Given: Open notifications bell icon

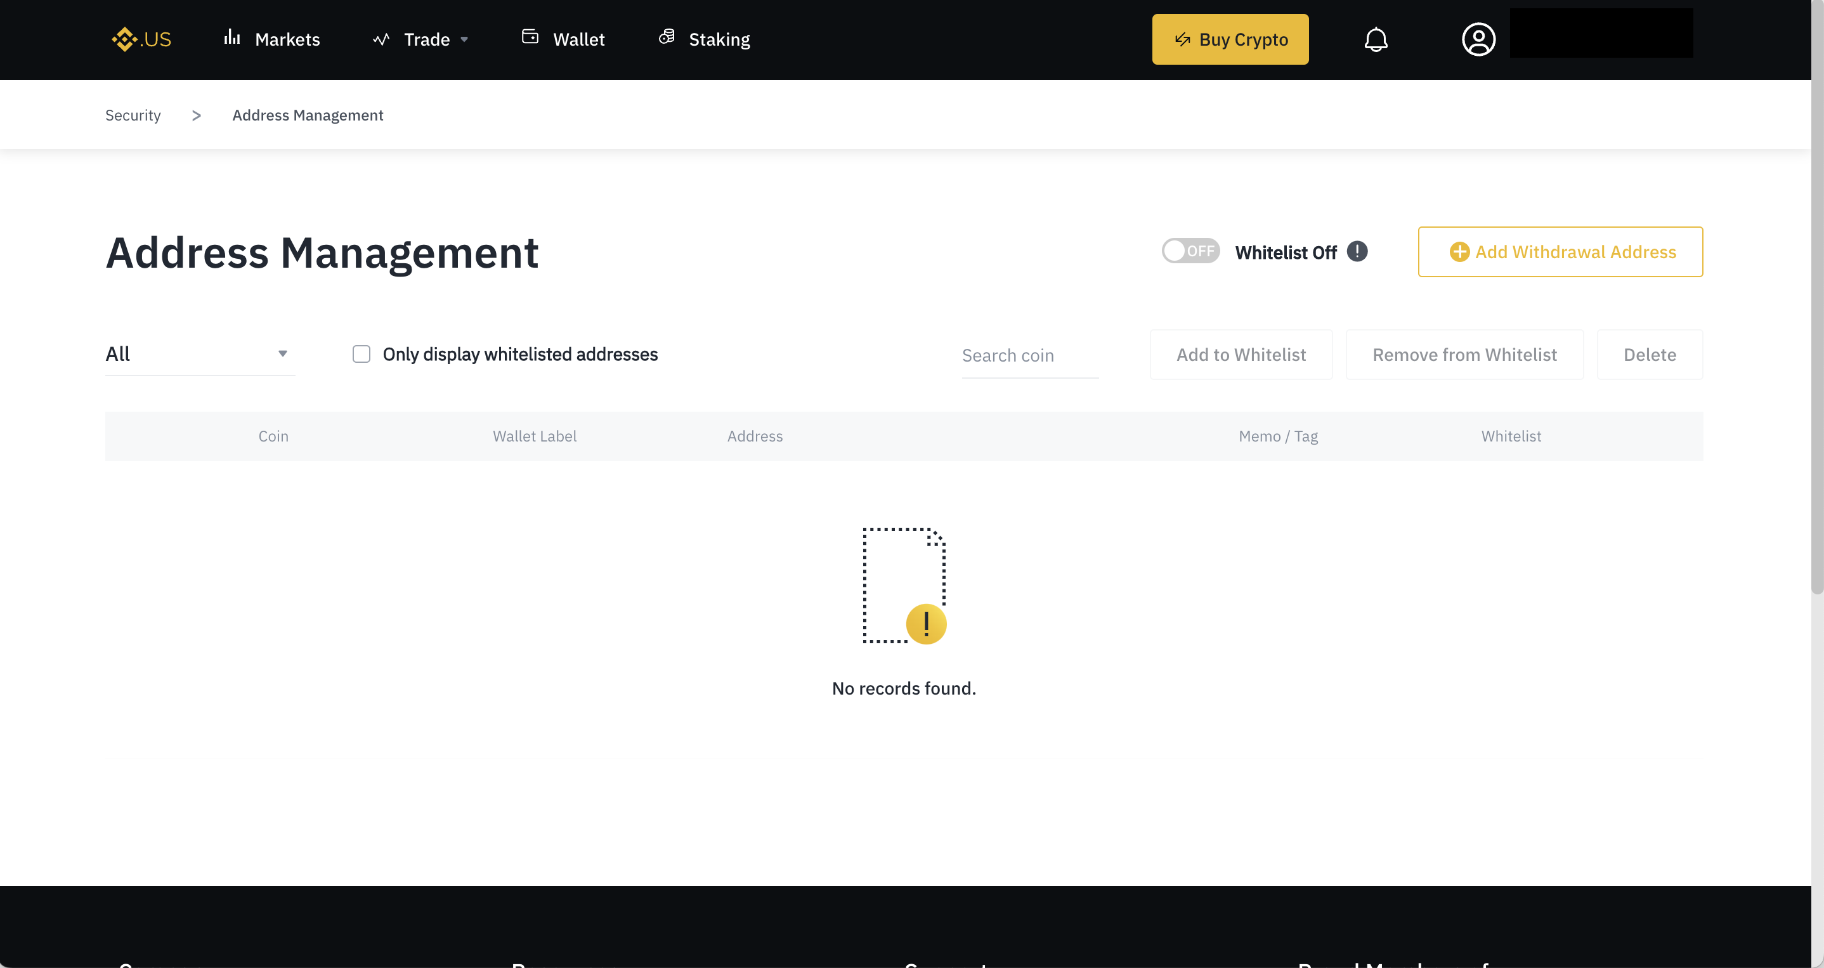Looking at the screenshot, I should [x=1375, y=40].
